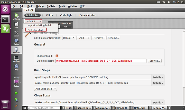This screenshot has height=110, width=185.
Task: Open Application Output pane
Action: coord(101,108)
